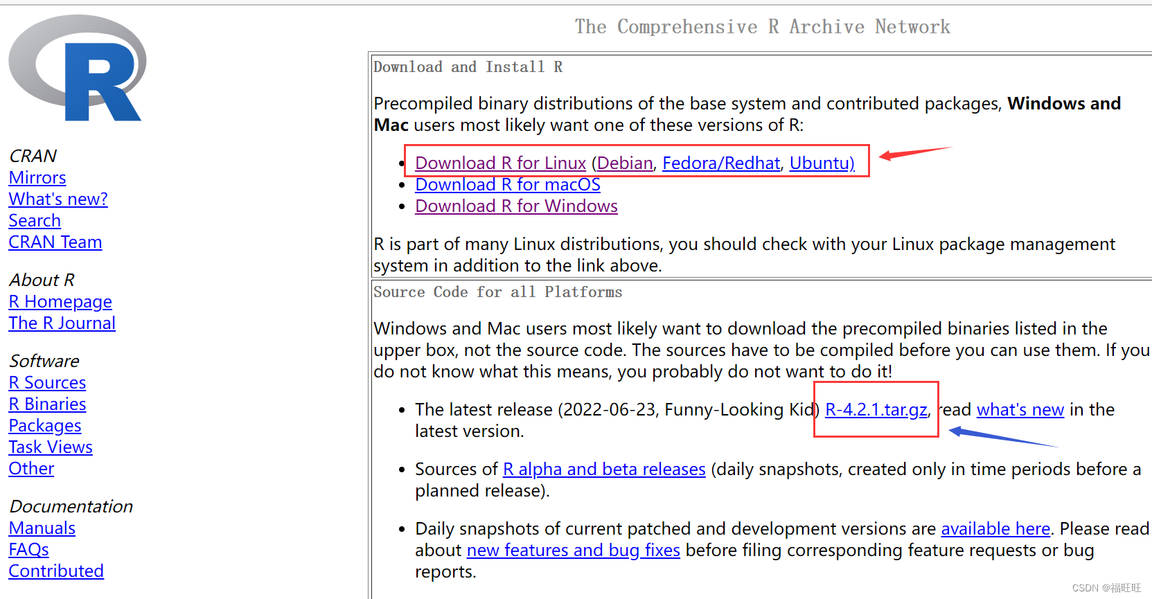Open the Packages link

point(45,426)
